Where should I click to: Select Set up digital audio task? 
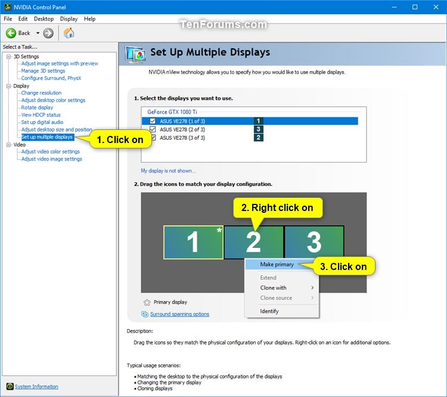[x=42, y=122]
